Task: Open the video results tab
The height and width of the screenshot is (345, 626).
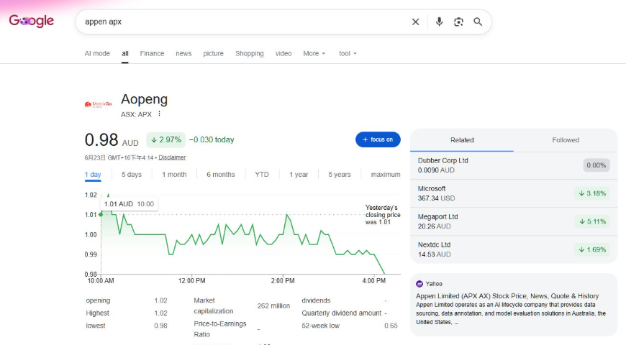Action: (x=283, y=53)
